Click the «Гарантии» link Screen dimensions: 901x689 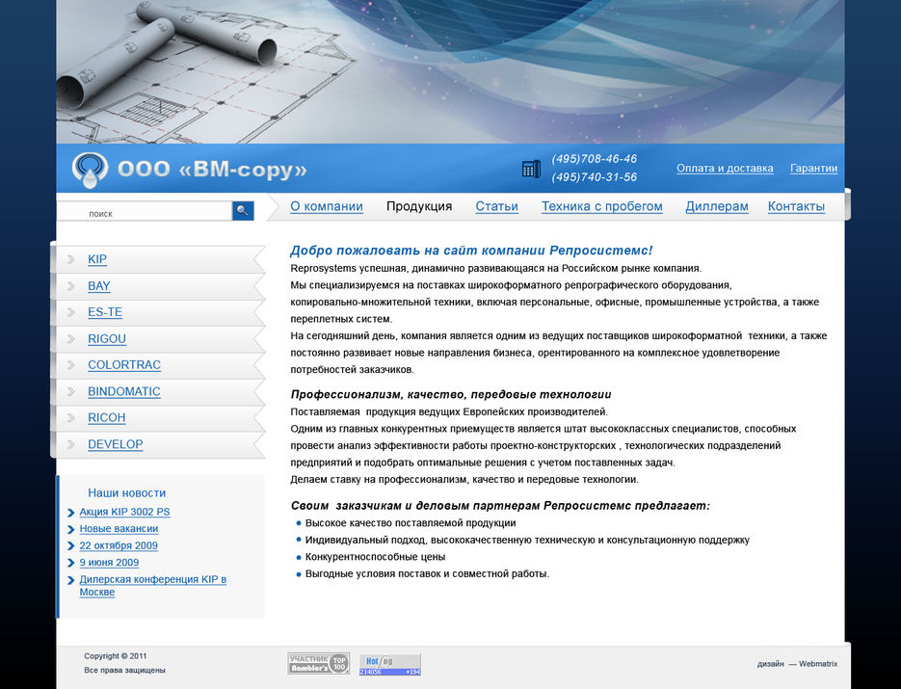tap(813, 168)
